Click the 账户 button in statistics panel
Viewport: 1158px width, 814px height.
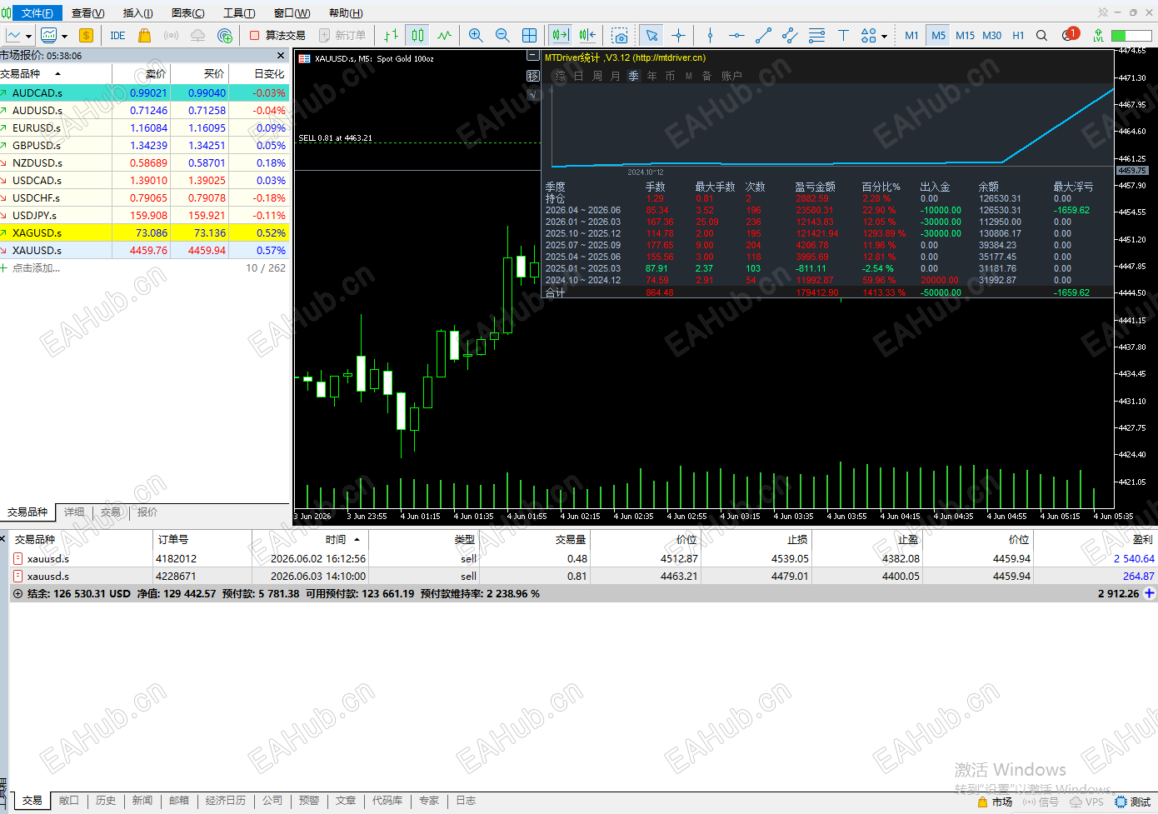pyautogui.click(x=731, y=76)
